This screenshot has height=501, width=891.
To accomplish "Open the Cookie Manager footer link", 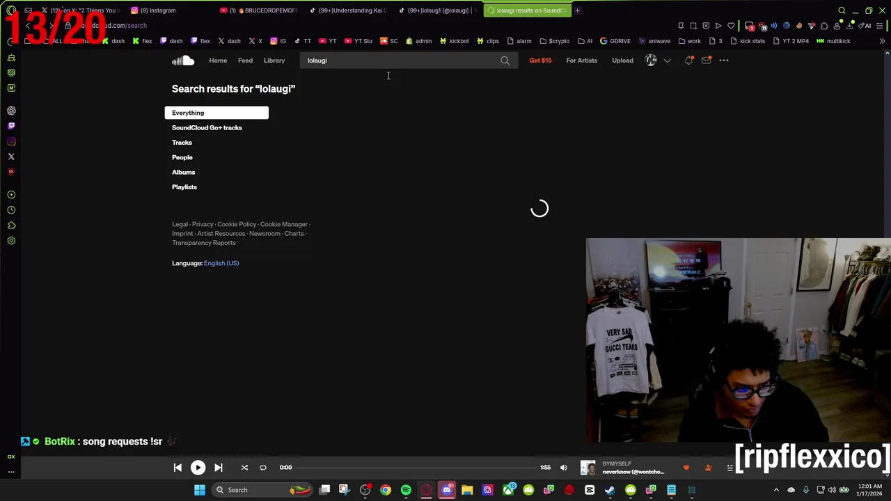I will point(284,224).
